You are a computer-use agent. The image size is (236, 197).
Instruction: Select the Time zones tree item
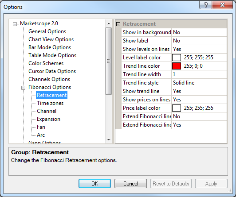[x=50, y=103]
